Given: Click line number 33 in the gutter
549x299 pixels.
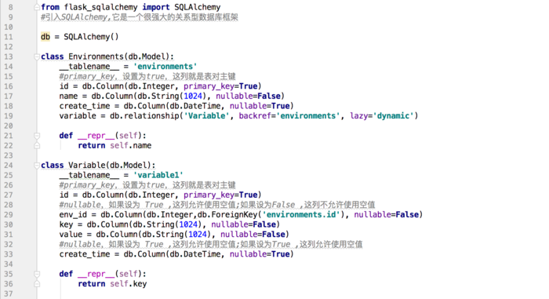Looking at the screenshot, I should coord(9,254).
